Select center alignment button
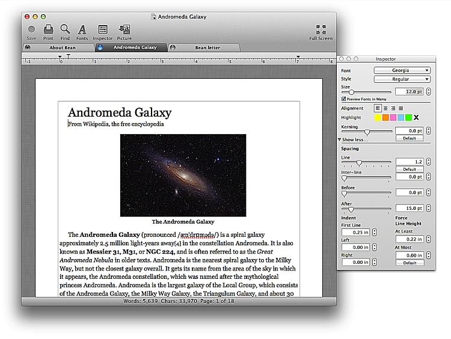Viewport: 451px width, 339px height. click(x=385, y=108)
